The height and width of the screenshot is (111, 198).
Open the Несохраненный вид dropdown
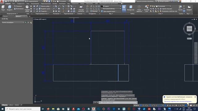[111, 9]
